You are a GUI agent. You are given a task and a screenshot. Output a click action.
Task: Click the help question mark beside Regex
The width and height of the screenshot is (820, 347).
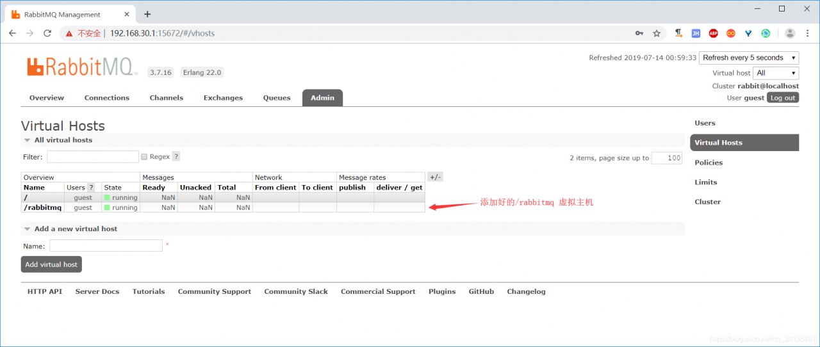coord(176,156)
